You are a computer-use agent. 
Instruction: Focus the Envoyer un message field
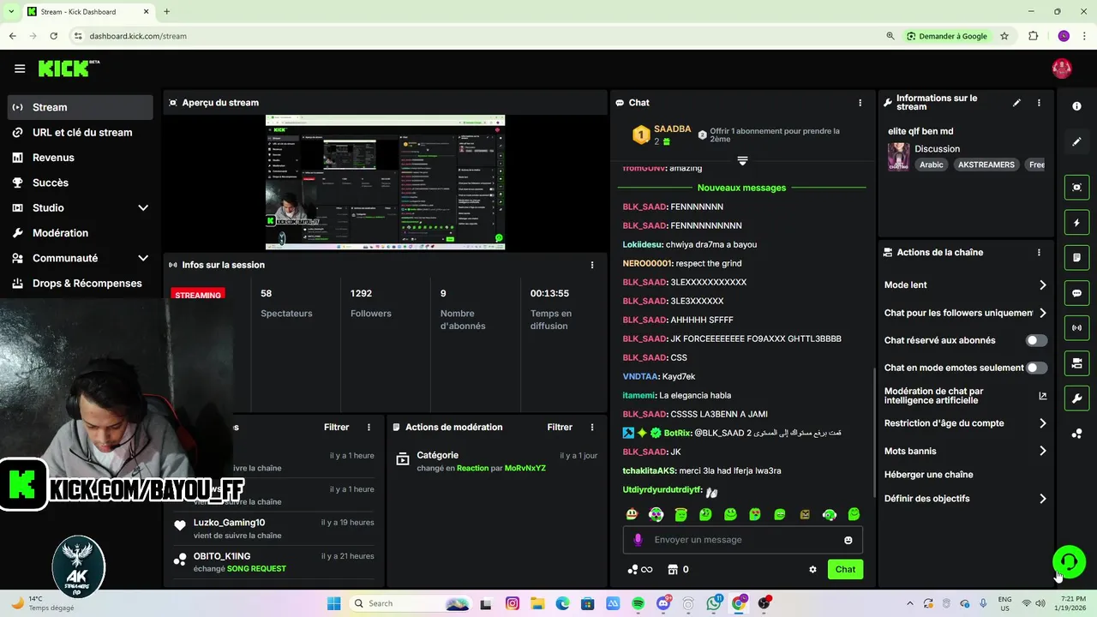point(742,540)
